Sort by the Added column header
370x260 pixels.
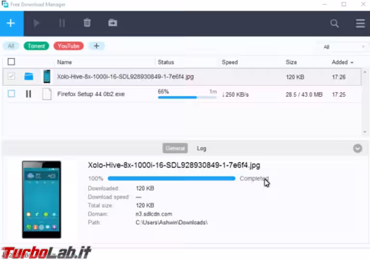coord(342,62)
